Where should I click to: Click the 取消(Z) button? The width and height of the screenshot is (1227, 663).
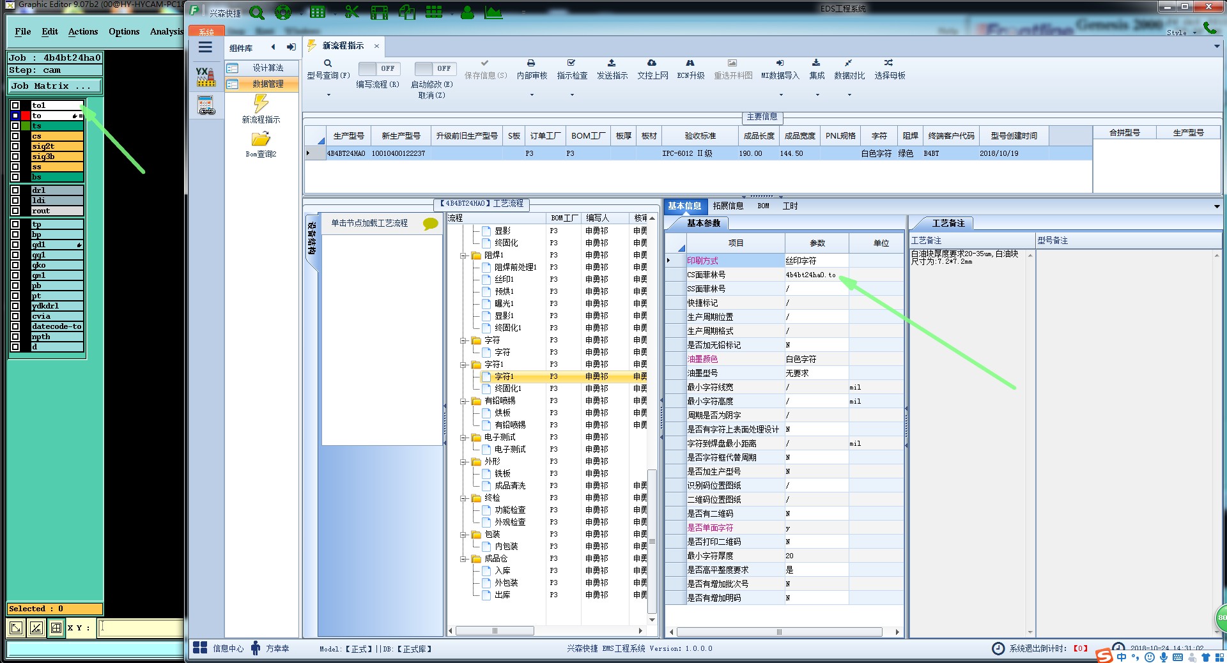click(x=431, y=95)
